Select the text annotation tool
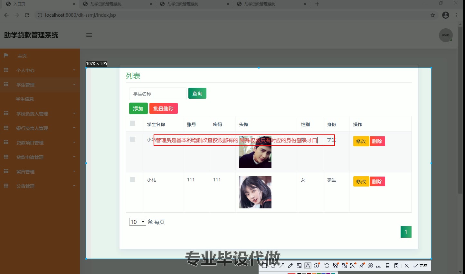 click(308, 266)
